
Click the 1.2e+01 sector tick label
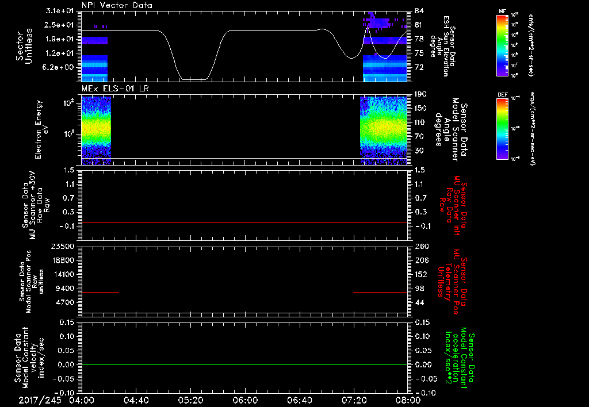[x=60, y=53]
